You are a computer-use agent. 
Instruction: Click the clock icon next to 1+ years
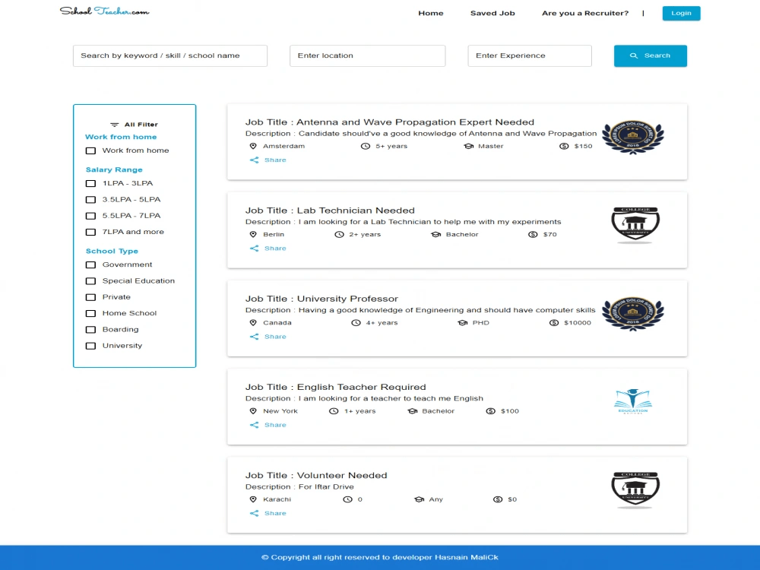(334, 411)
